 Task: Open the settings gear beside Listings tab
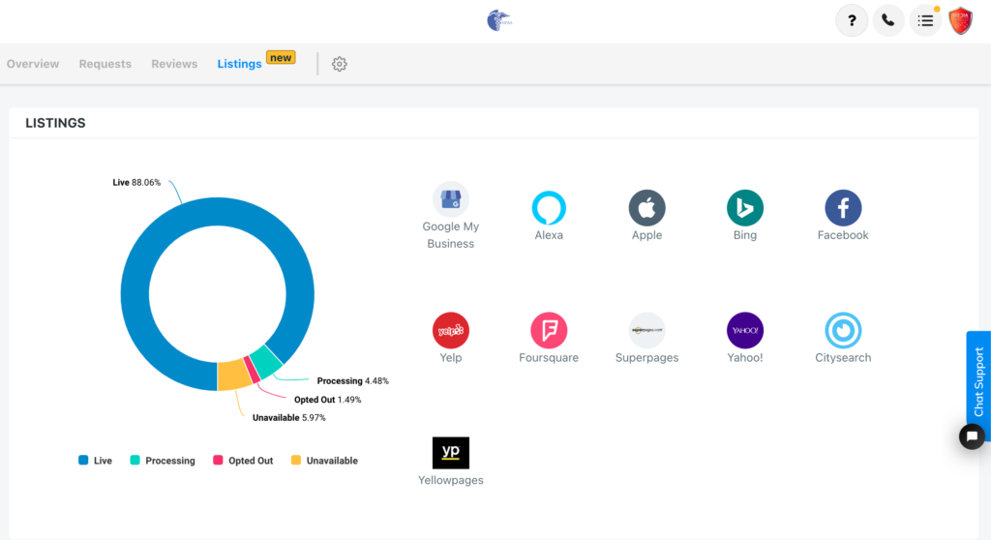point(339,64)
